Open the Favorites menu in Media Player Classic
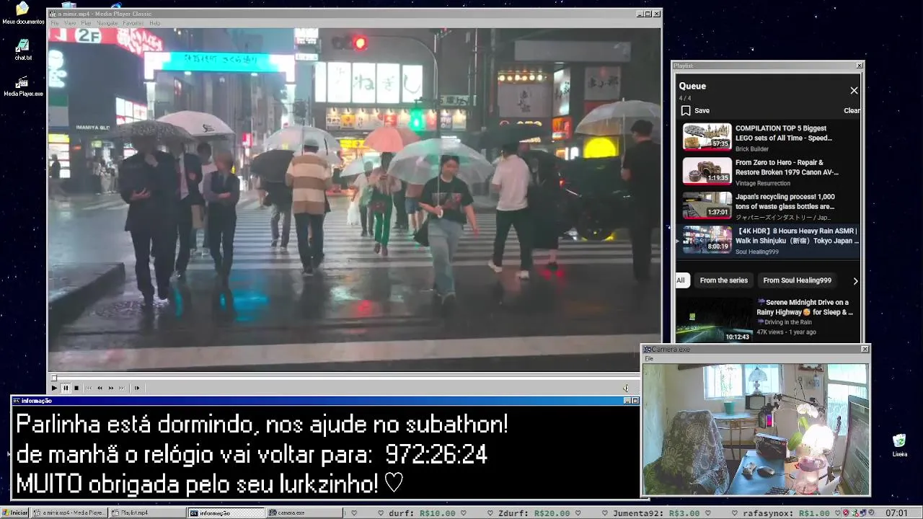The width and height of the screenshot is (923, 519). pyautogui.click(x=133, y=23)
